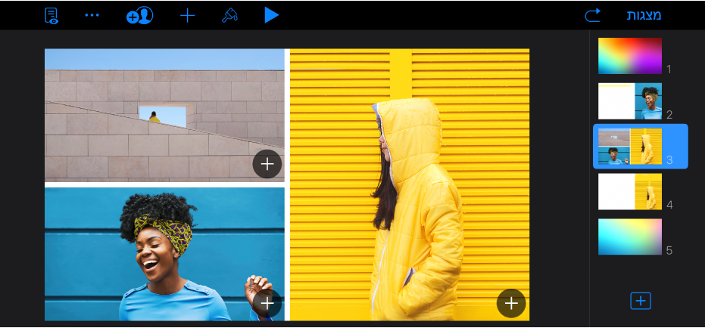Open the Collaborate add-person icon

pos(140,16)
